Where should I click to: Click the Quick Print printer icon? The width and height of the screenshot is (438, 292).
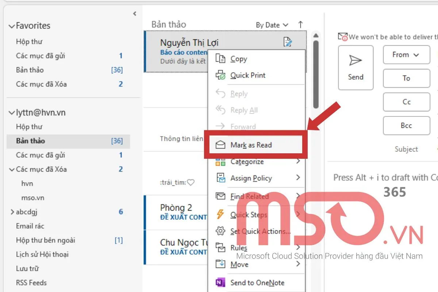(220, 75)
